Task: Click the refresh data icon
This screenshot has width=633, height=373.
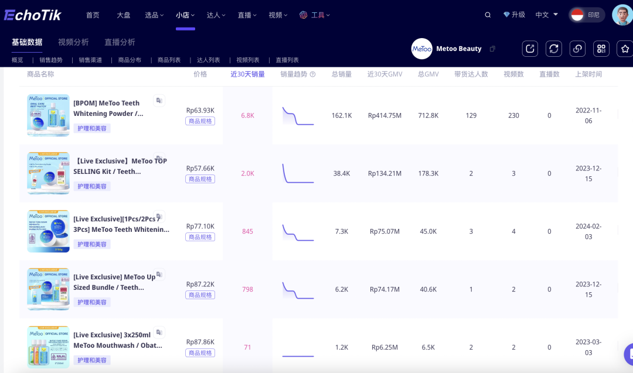Action: [554, 49]
